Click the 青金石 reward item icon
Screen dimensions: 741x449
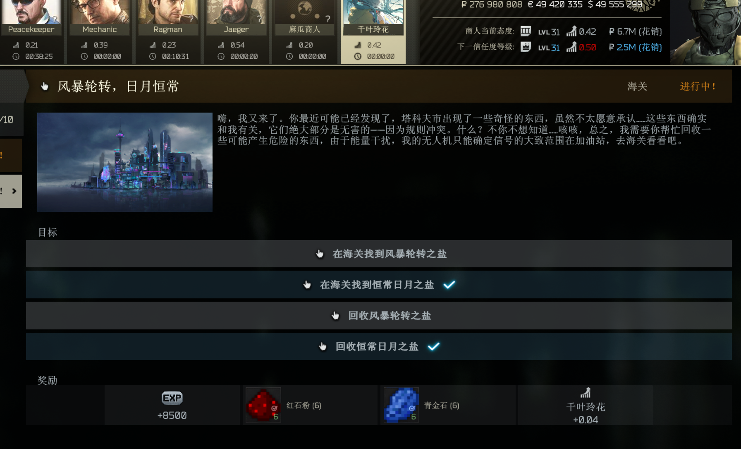tap(401, 405)
